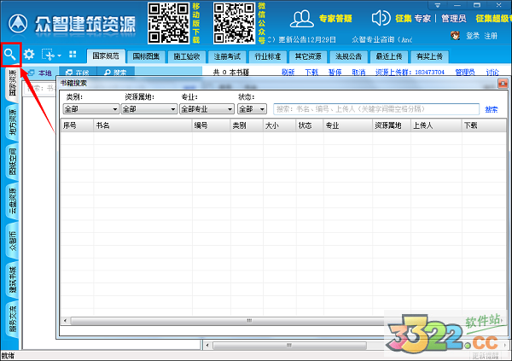
Task: Switch to the 国标图集 tab
Action: tap(146, 56)
